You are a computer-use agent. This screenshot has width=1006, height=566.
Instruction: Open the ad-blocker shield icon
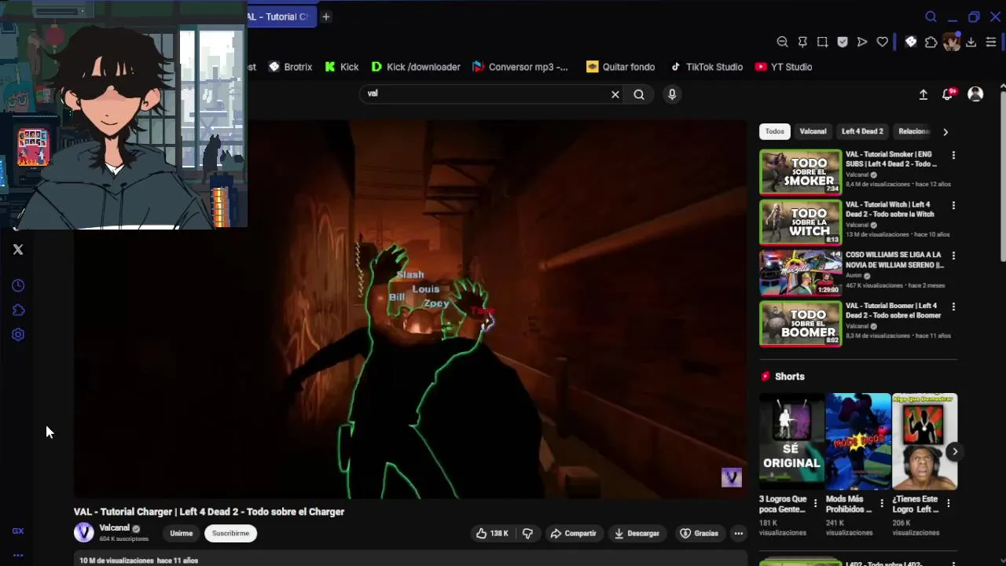tap(843, 42)
